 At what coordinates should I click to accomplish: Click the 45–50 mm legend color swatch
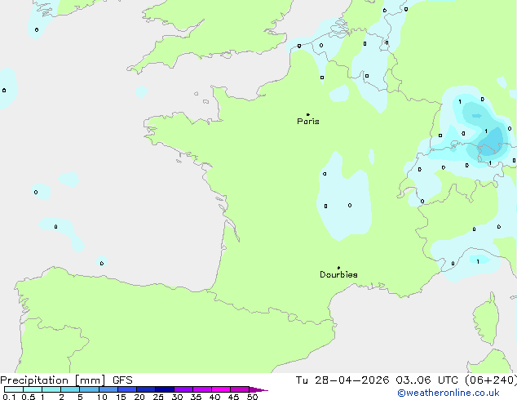point(240,389)
